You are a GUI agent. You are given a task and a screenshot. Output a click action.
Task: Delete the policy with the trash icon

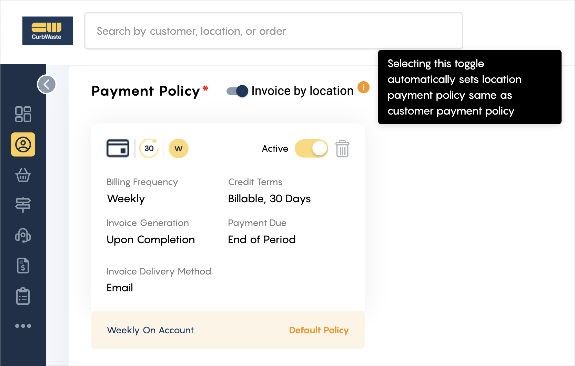click(x=342, y=149)
